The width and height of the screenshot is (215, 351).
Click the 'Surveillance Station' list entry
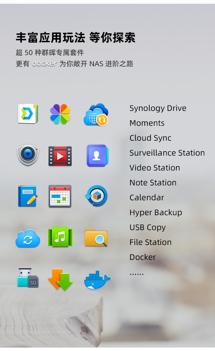pyautogui.click(x=167, y=153)
